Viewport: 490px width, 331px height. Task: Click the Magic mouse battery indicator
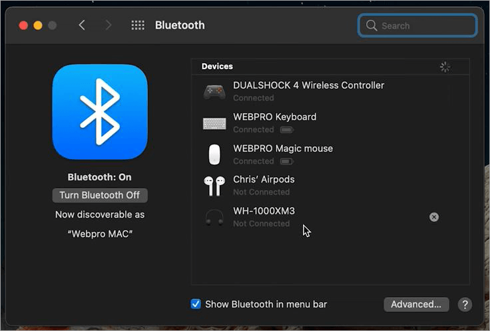pyautogui.click(x=286, y=161)
